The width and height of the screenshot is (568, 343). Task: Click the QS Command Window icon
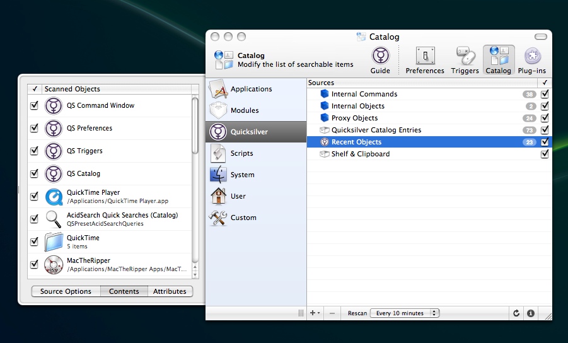pyautogui.click(x=54, y=106)
